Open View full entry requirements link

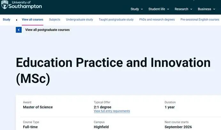112,111
